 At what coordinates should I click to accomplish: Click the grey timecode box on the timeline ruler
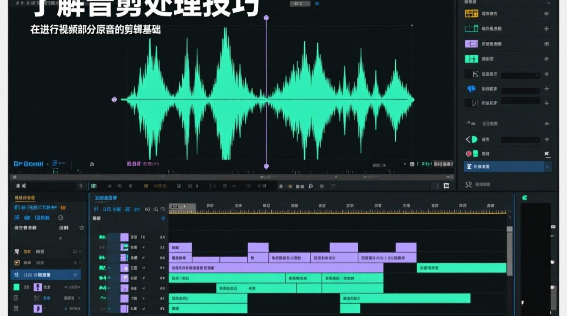pyautogui.click(x=182, y=206)
